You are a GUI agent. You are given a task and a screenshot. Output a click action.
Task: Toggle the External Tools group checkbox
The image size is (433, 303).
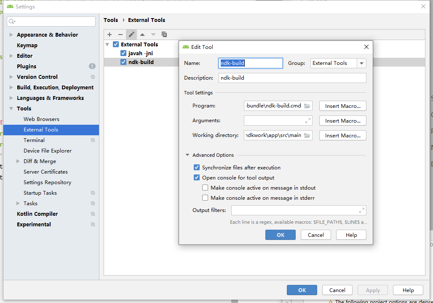pyautogui.click(x=116, y=44)
